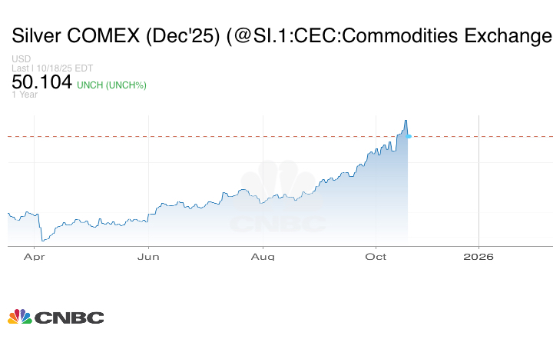Click the Jun label on the time axis

click(x=148, y=256)
